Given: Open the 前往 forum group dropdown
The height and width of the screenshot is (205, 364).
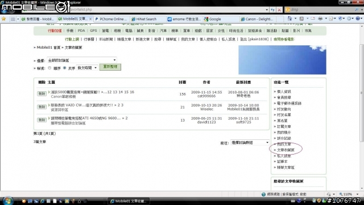Looking at the screenshot, I should coord(250,143).
